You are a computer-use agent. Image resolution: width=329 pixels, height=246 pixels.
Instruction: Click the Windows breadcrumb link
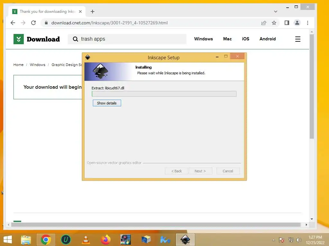click(38, 65)
